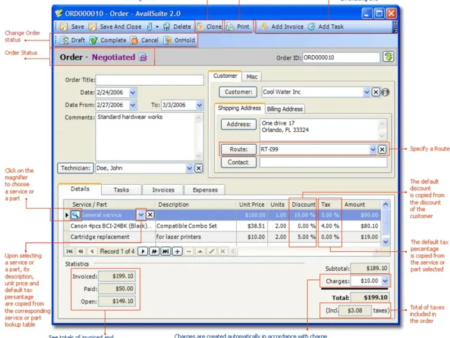Click the Negotiated status icon

143,57
